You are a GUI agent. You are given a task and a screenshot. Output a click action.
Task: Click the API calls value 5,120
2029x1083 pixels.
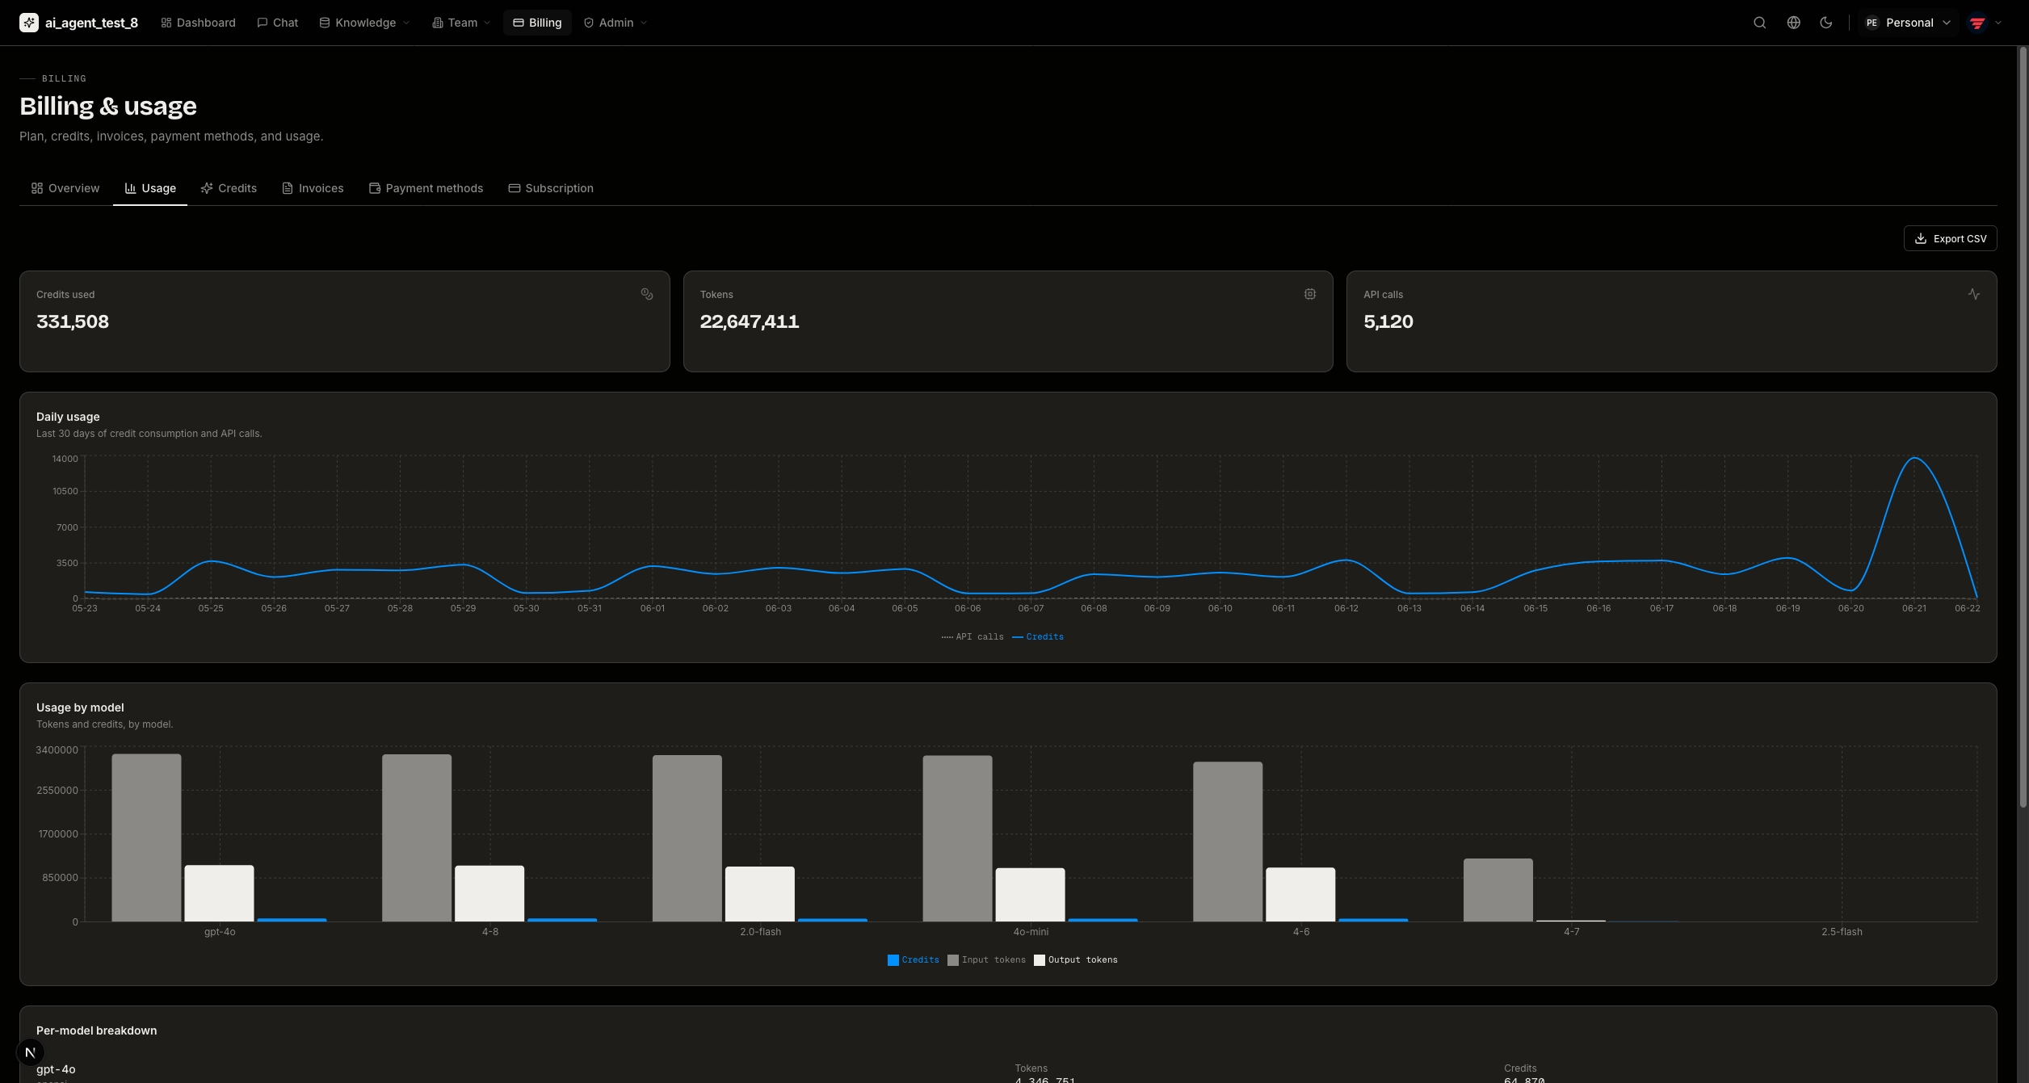coord(1388,321)
